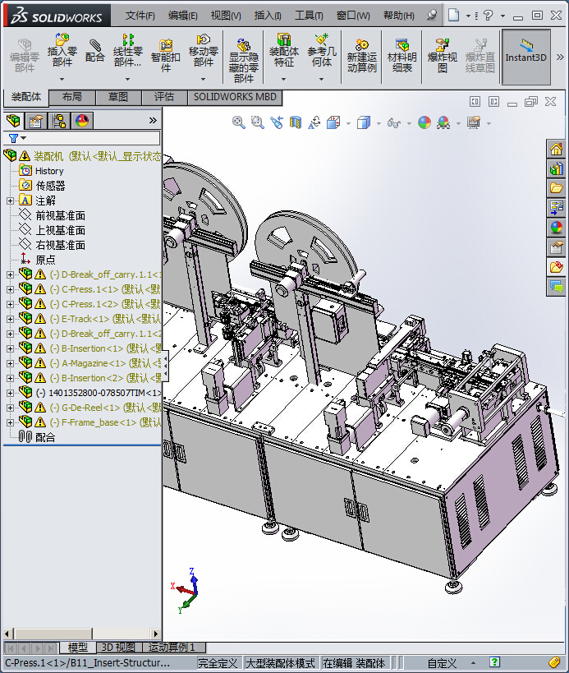Click Exploded View (爆炸视图) tool
Screen dimensions: 569x673
coord(442,56)
